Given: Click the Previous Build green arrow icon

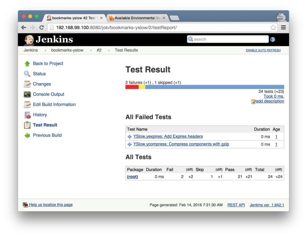Looking at the screenshot, I should (x=27, y=135).
